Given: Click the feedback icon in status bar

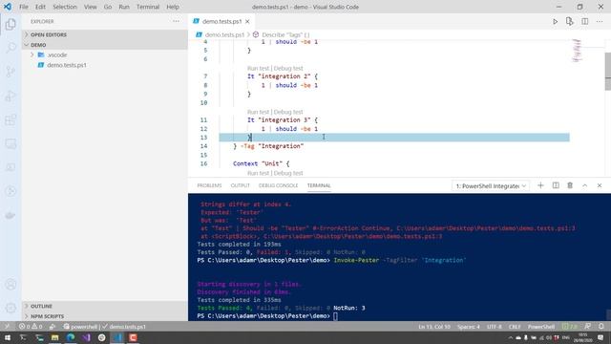Looking at the screenshot, I should pyautogui.click(x=587, y=327).
